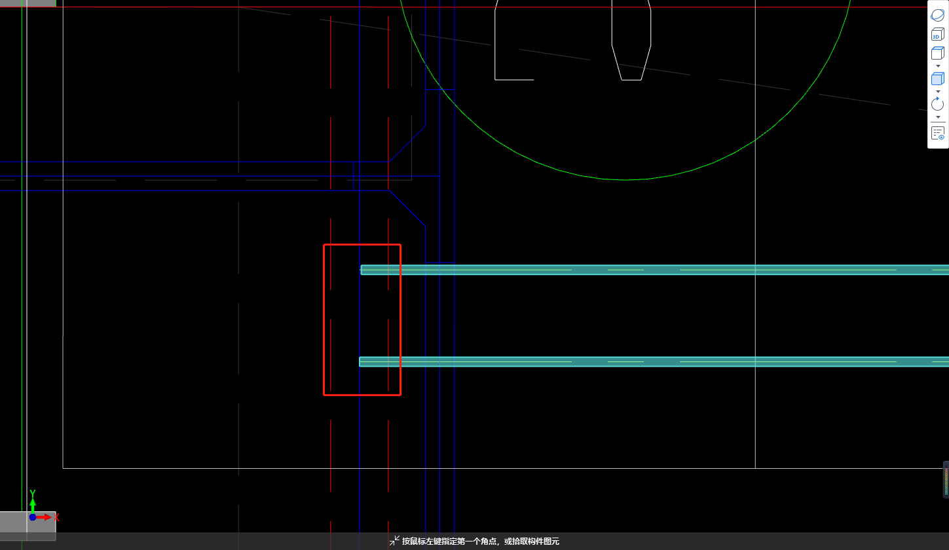Click the corner-arrows icon in status bar

394,541
